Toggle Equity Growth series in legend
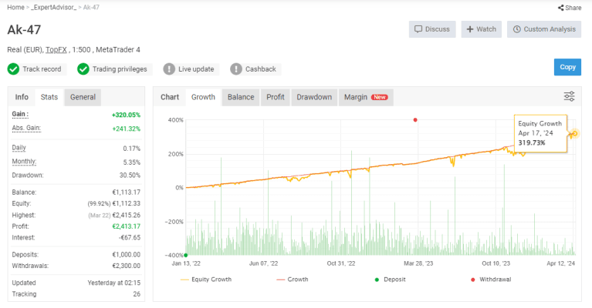This screenshot has width=592, height=308. [206, 280]
